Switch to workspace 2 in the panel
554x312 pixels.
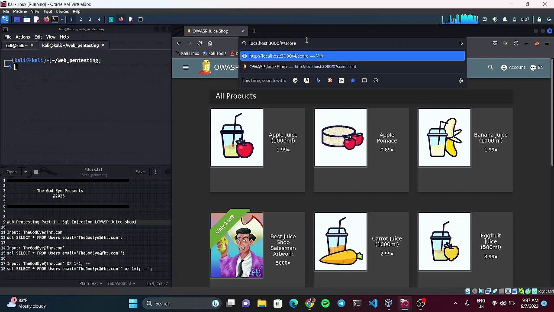pos(81,19)
